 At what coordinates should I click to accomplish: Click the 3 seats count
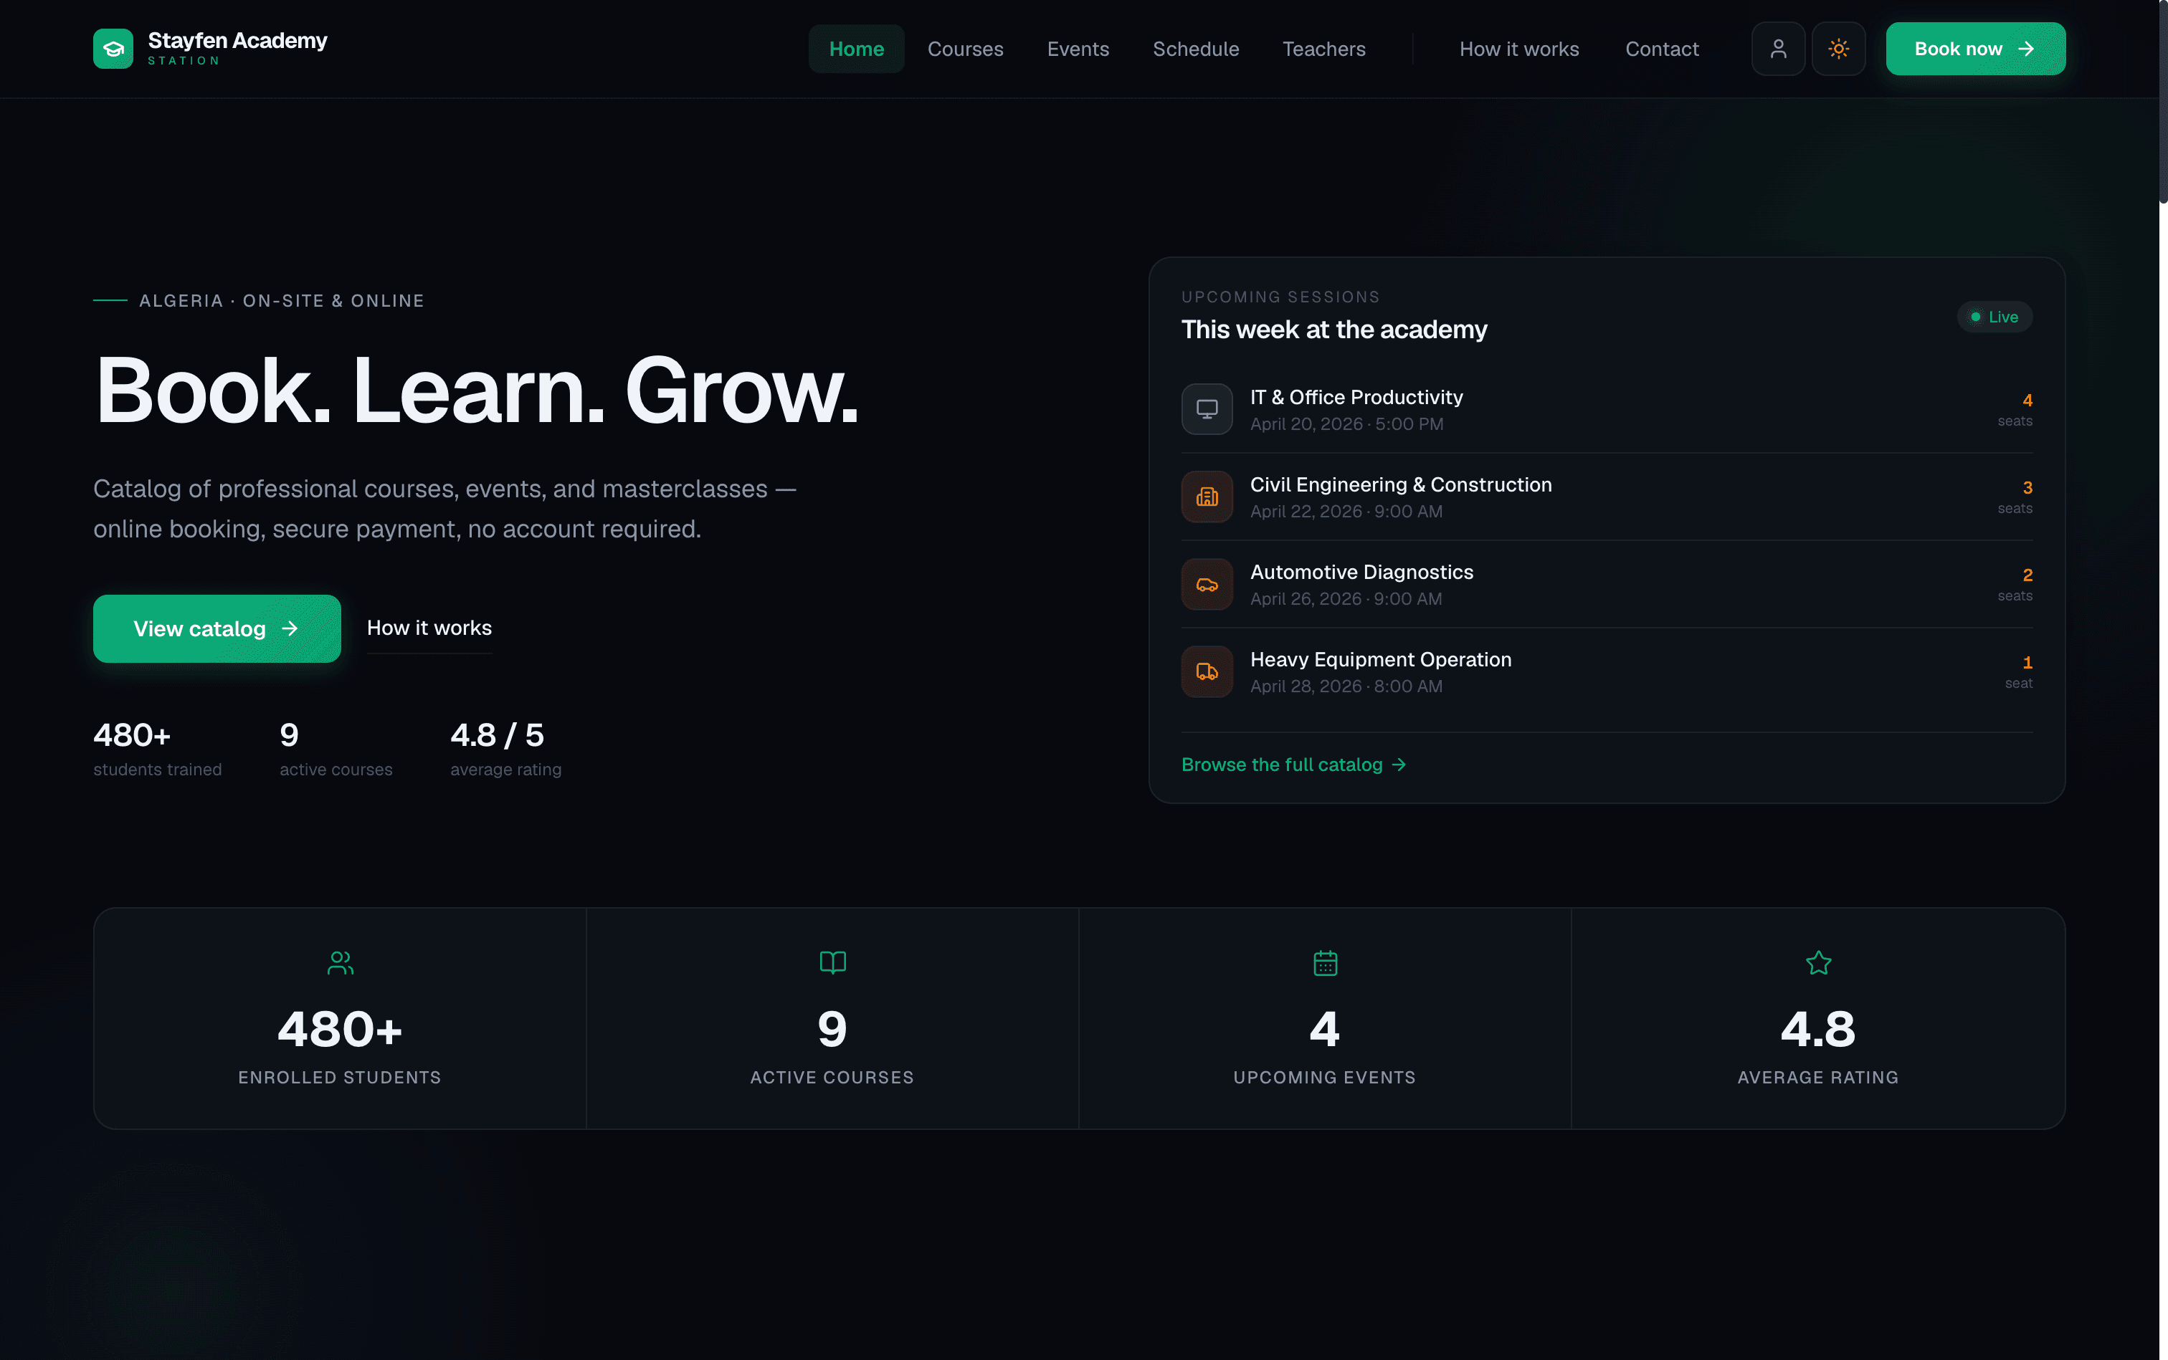pos(2014,497)
